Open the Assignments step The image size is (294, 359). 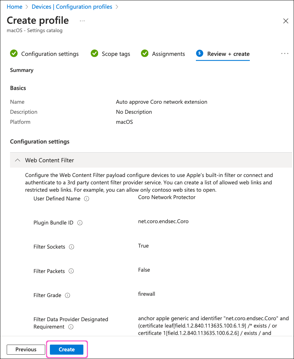(168, 54)
